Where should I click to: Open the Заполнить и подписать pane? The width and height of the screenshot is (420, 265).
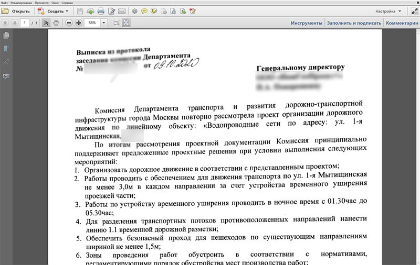(x=354, y=23)
